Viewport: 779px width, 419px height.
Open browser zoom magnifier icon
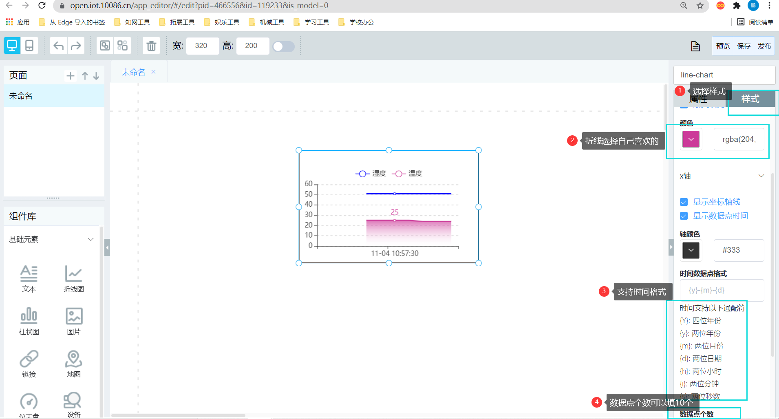684,5
